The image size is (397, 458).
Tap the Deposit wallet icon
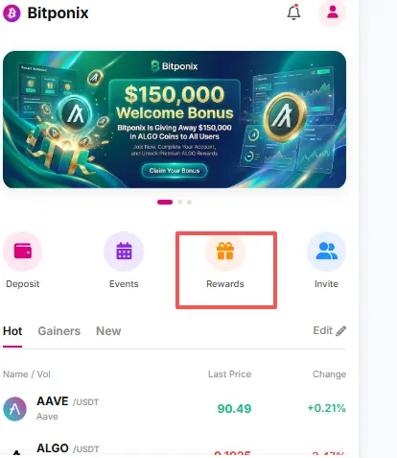pyautogui.click(x=23, y=252)
